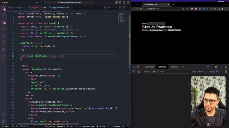This screenshot has height=128, width=229.
Task: Change indentation via Spaces: 2
Action: coord(61,127)
